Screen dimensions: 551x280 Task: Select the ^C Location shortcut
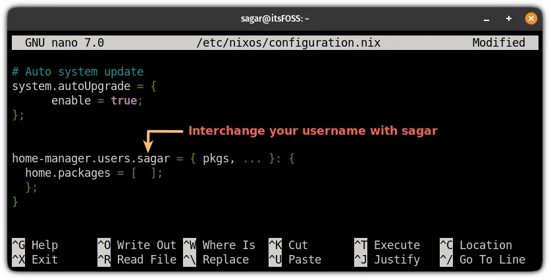pyautogui.click(x=475, y=245)
